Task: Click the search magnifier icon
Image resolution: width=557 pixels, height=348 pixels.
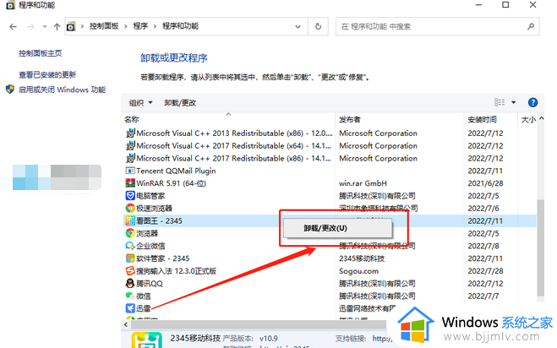Action: [x=531, y=26]
